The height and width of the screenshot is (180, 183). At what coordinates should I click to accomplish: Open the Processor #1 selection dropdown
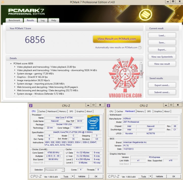coord(63,170)
